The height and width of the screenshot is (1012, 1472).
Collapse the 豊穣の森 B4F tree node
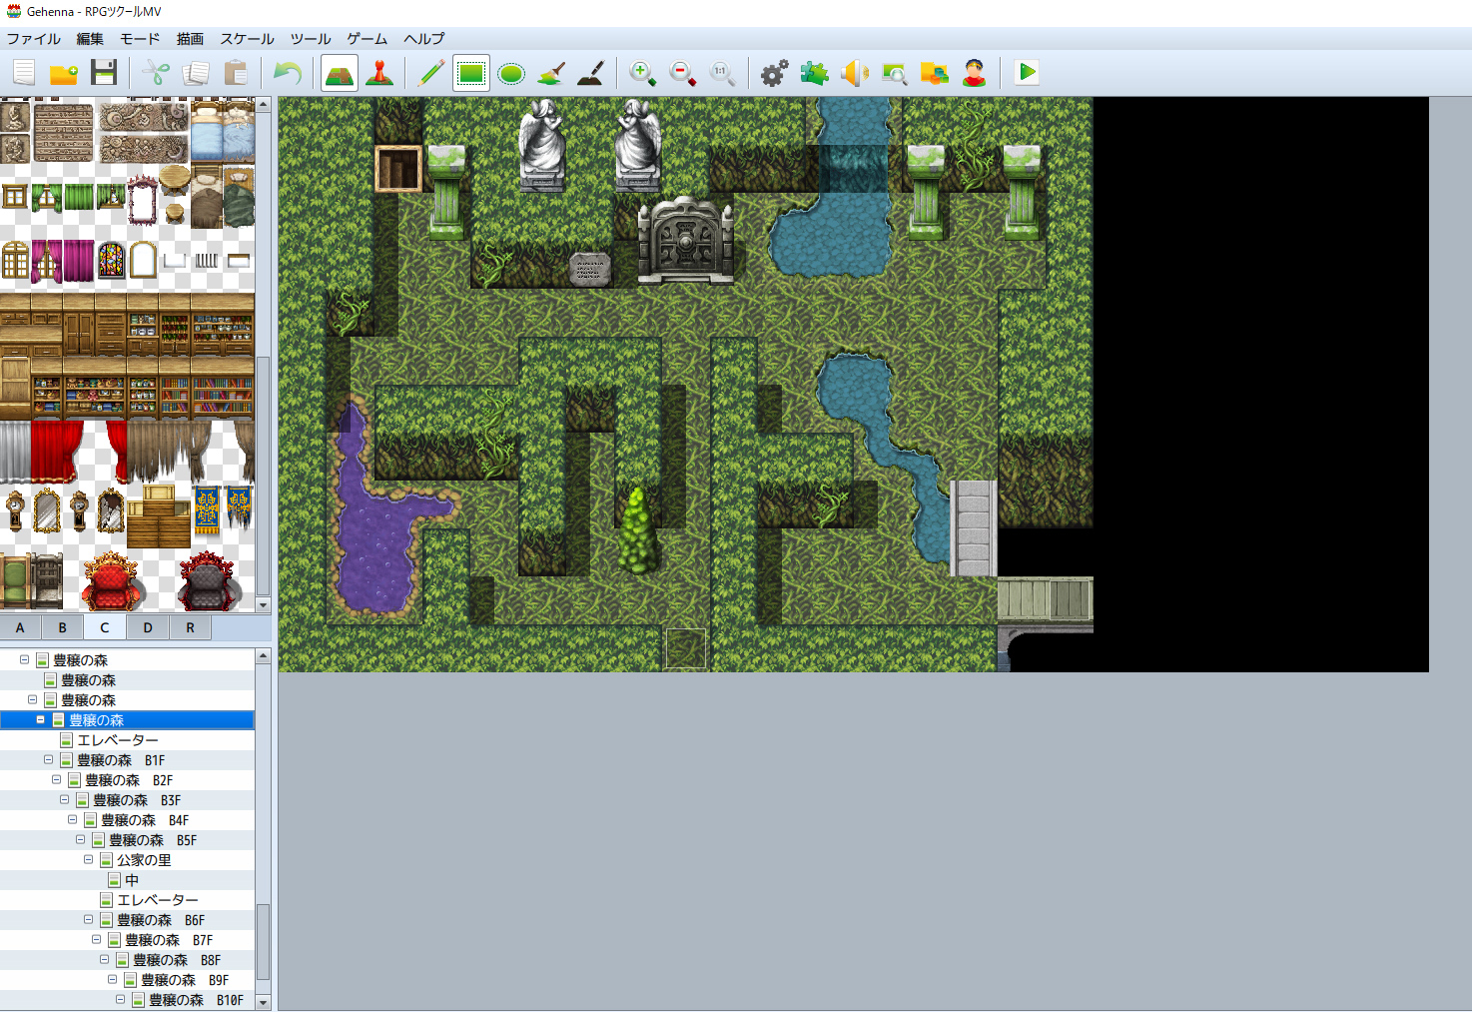pyautogui.click(x=72, y=819)
